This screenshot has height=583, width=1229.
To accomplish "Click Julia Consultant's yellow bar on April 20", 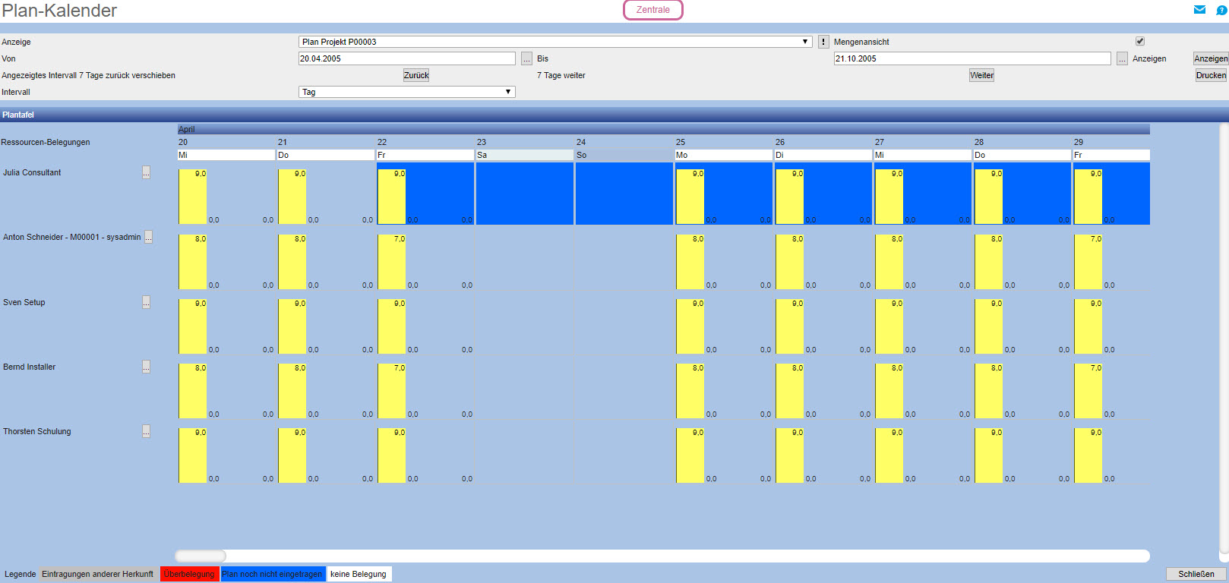I will [x=192, y=197].
